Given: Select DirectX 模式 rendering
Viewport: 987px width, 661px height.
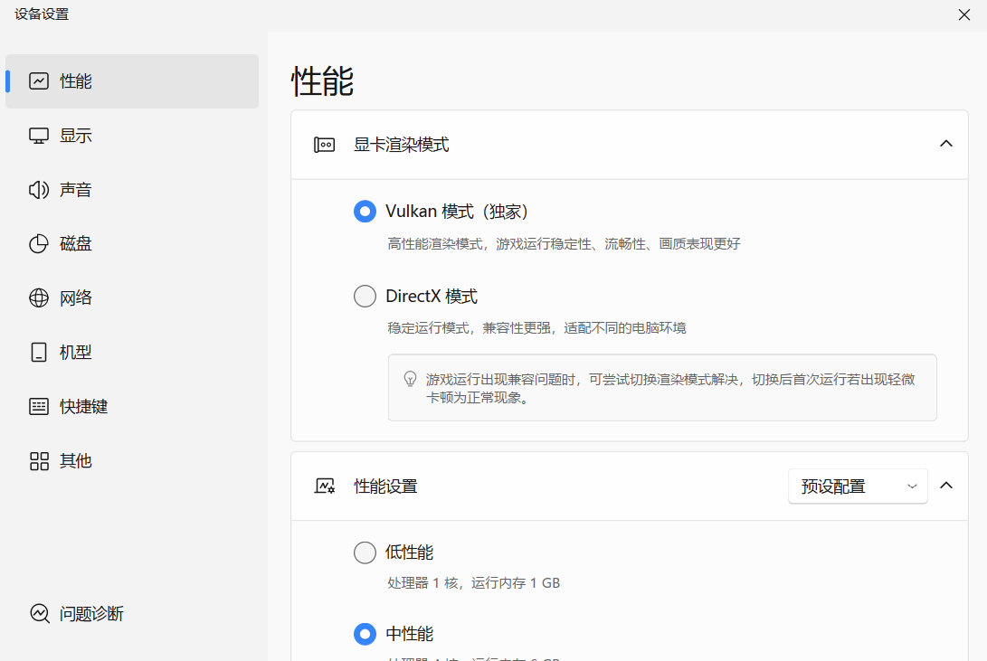Looking at the screenshot, I should pyautogui.click(x=365, y=295).
